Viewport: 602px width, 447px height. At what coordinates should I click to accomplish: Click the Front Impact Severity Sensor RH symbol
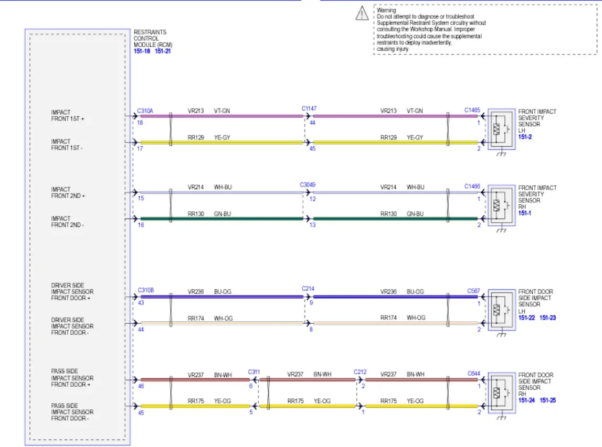(501, 205)
